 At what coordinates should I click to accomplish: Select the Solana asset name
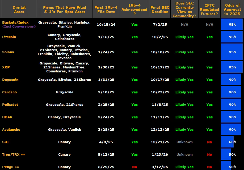[8, 52]
